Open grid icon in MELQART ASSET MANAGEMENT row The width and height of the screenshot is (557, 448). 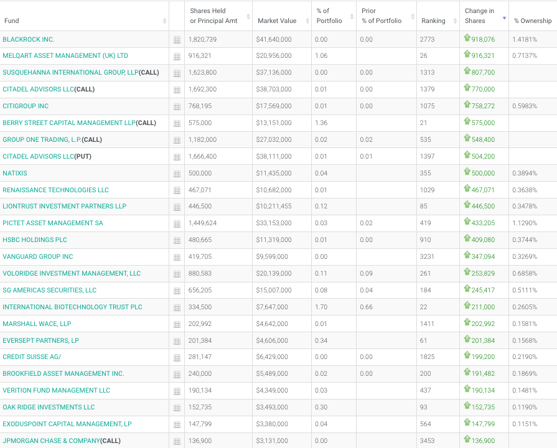[x=177, y=56]
